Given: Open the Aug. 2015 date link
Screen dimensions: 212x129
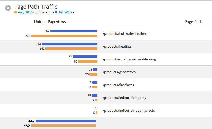Looking at the screenshot, I should pyautogui.click(x=25, y=12).
